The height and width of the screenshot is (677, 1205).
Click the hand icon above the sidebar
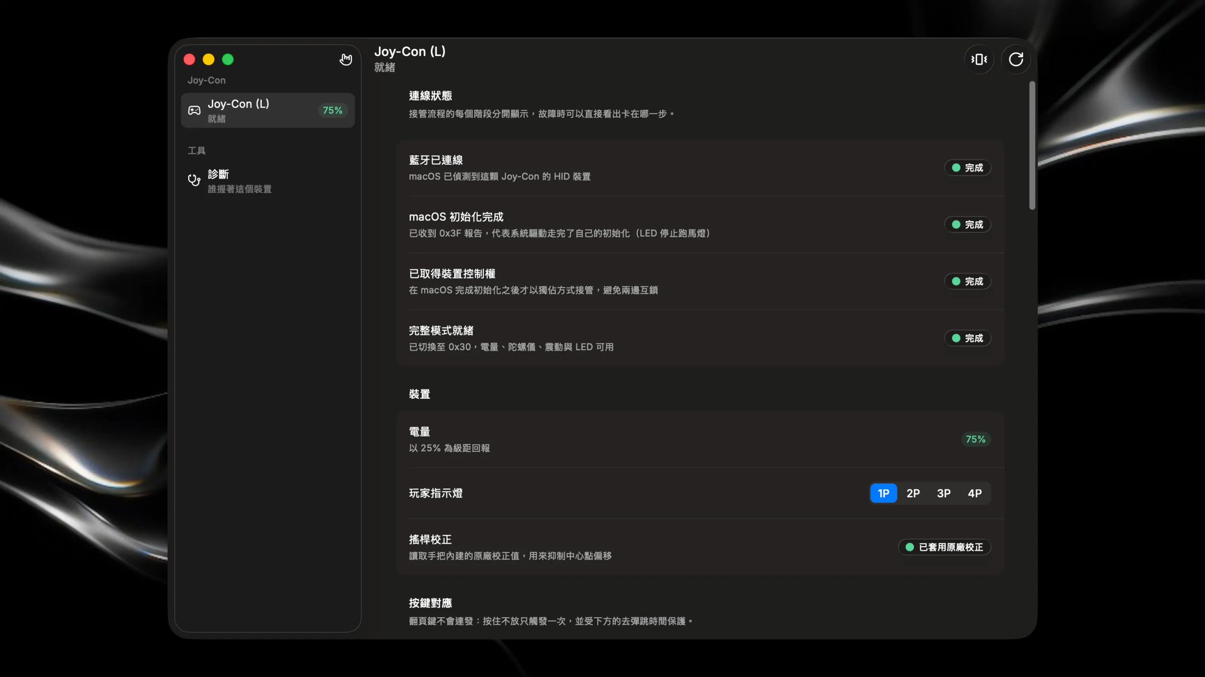tap(346, 59)
